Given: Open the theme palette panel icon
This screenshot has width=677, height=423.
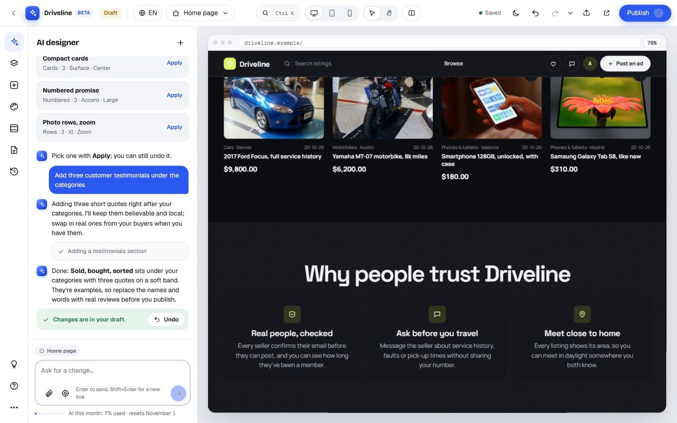Looking at the screenshot, I should 14,107.
